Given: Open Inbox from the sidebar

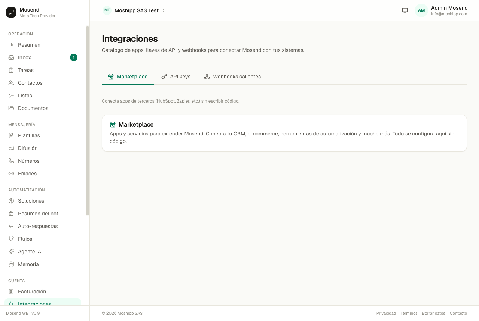Looking at the screenshot, I should pos(43,57).
